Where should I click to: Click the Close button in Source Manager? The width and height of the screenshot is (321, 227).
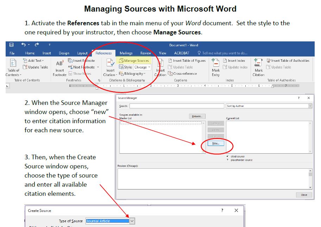pyautogui.click(x=304, y=195)
